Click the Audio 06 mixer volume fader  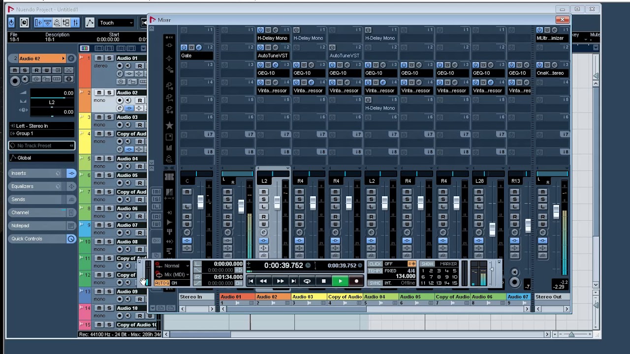492,229
